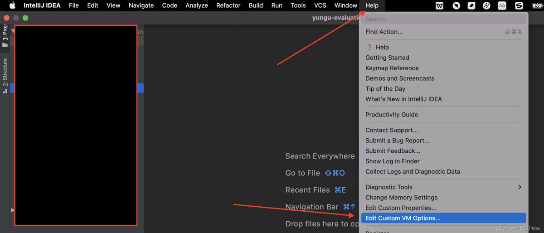The image size is (544, 233).
Task: Open the Tools menu
Action: [x=298, y=5]
